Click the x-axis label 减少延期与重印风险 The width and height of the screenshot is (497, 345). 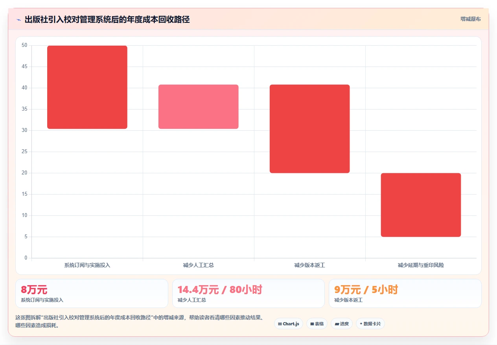[x=421, y=265]
